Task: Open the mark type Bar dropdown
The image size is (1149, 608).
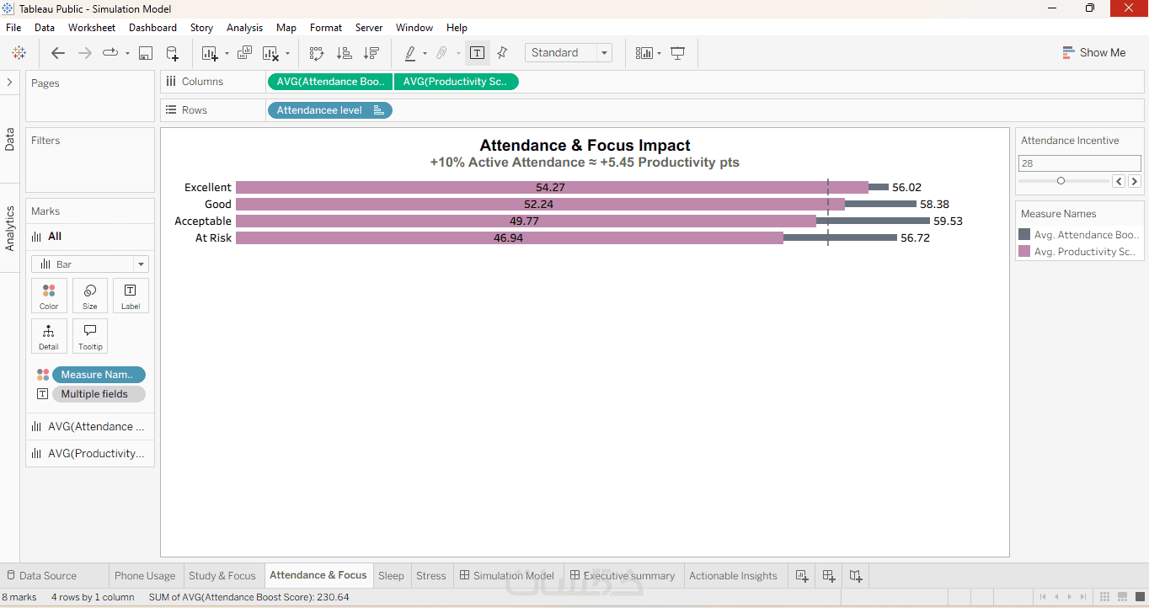Action: [x=90, y=264]
